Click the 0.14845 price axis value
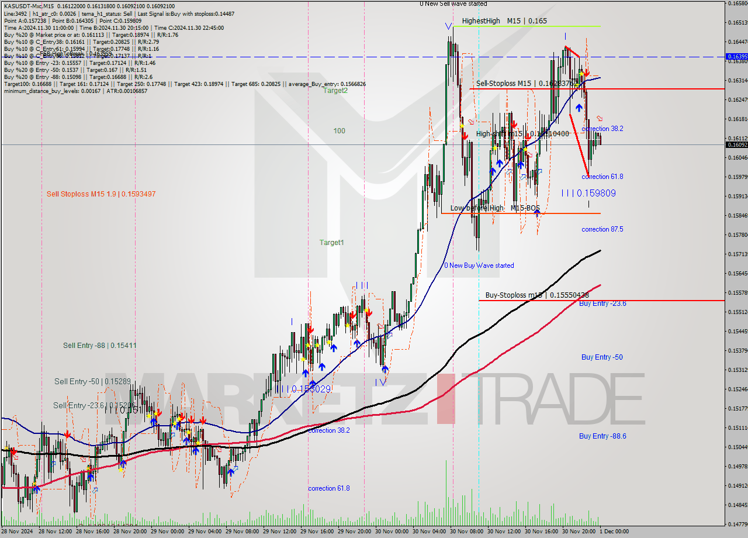748x538 pixels. (737, 505)
